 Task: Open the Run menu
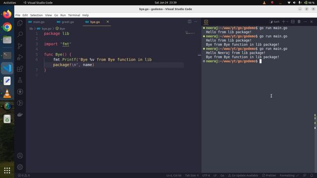(x=63, y=15)
